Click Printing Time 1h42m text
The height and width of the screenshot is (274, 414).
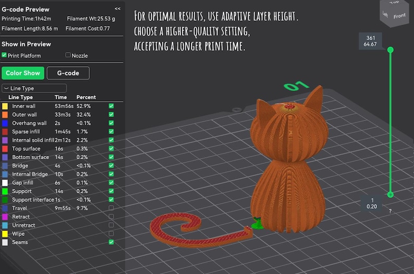coord(27,19)
